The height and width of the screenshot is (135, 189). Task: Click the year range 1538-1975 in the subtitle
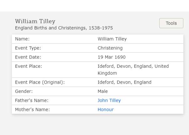coord(101,28)
